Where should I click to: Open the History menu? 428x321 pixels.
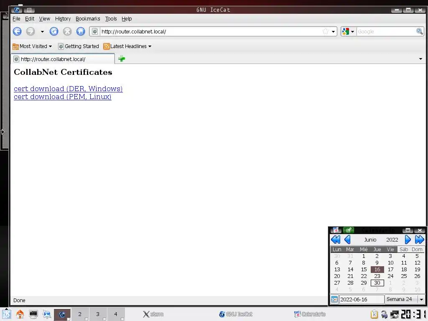pyautogui.click(x=63, y=19)
